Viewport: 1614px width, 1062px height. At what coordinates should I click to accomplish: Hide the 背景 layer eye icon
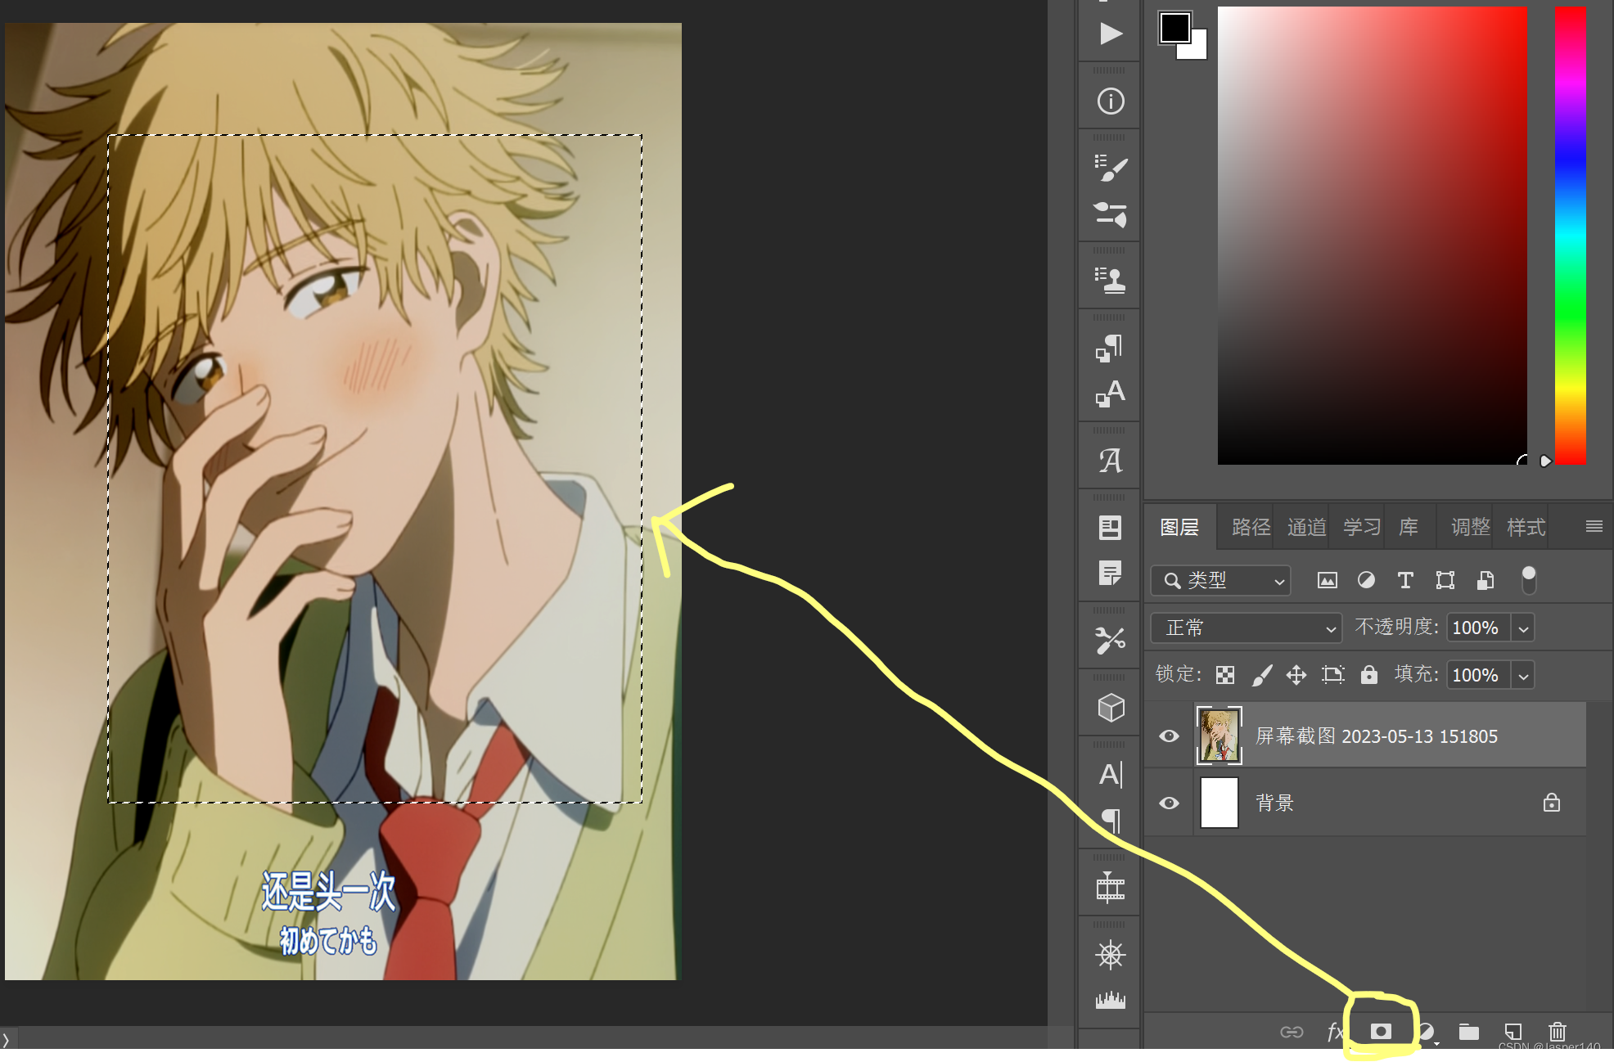point(1169,803)
